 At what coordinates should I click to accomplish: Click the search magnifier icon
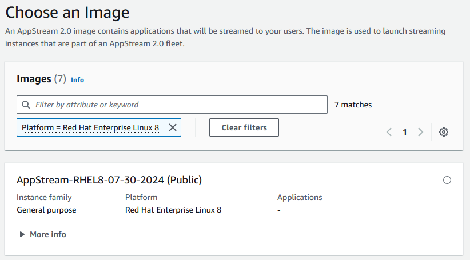click(26, 105)
